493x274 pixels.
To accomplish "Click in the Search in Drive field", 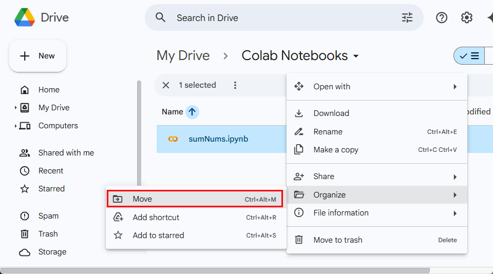I will click(x=282, y=18).
